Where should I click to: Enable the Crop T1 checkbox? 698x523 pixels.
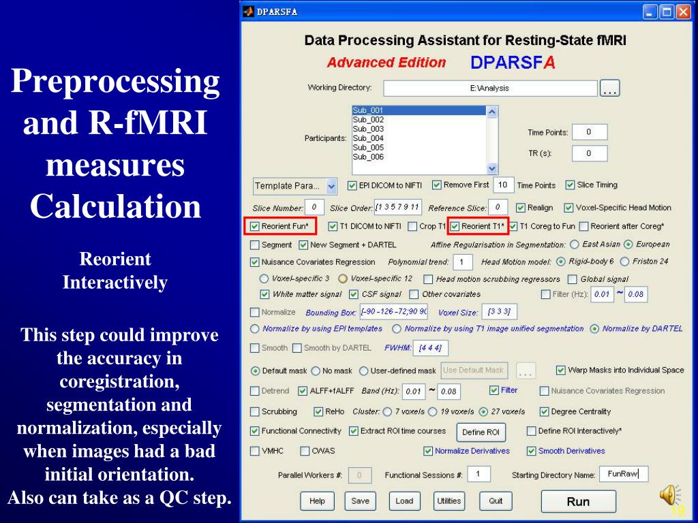point(412,226)
